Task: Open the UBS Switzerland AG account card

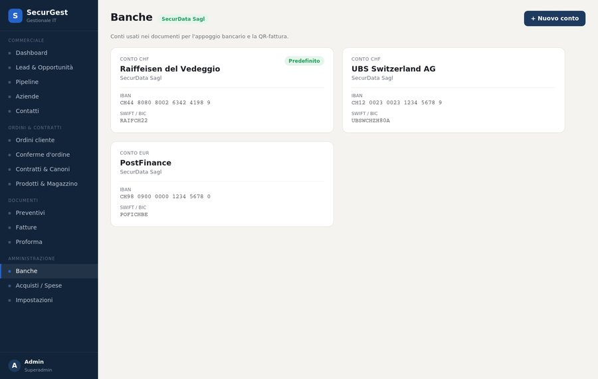Action: 453,90
